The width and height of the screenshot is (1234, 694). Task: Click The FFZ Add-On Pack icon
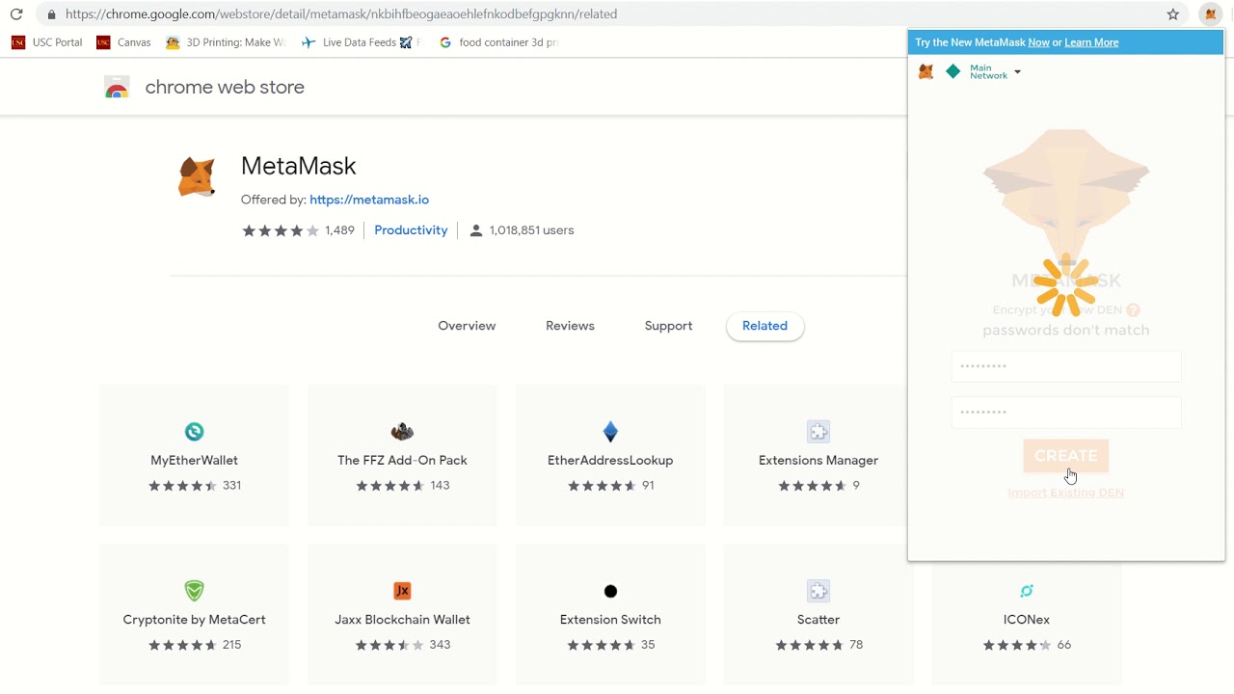tap(402, 432)
